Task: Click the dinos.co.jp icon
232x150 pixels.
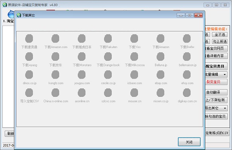Action: (x=29, y=75)
